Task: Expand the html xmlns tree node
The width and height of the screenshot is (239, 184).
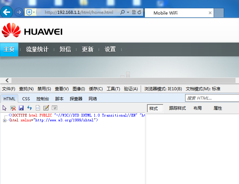Action: (x=5, y=120)
